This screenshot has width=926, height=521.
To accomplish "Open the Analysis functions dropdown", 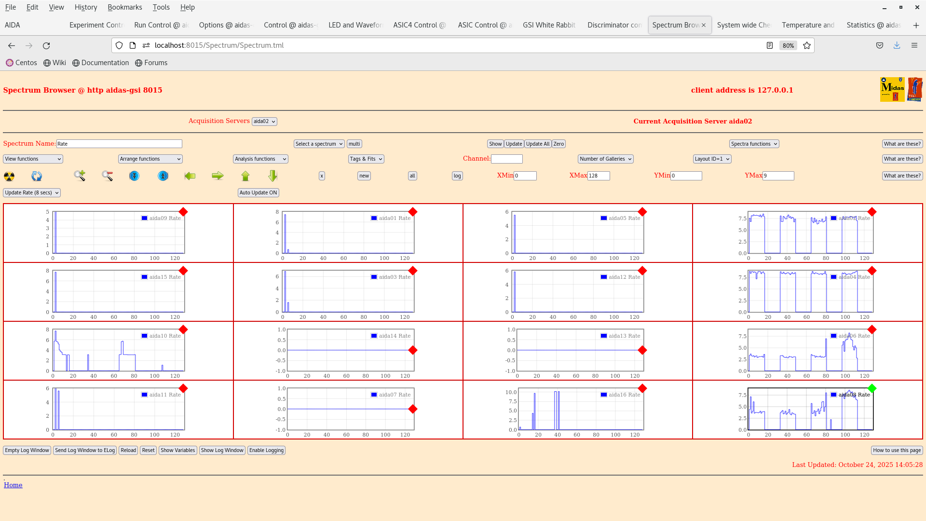I will pyautogui.click(x=260, y=159).
